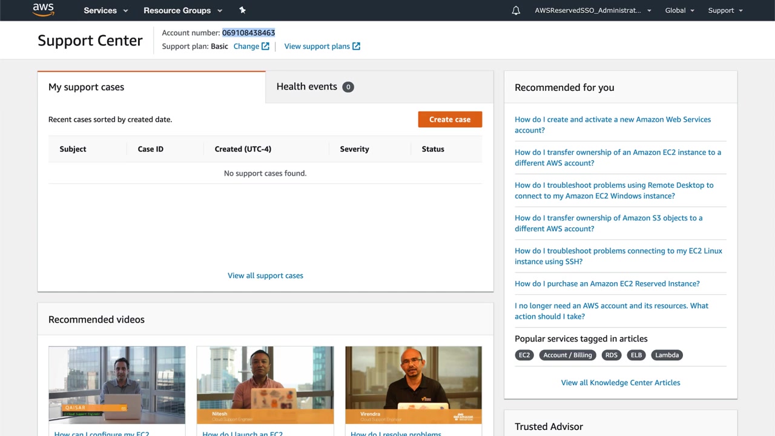Open article on troubleshooting EC2 Linux SSH
Image resolution: width=775 pixels, height=436 pixels.
618,256
